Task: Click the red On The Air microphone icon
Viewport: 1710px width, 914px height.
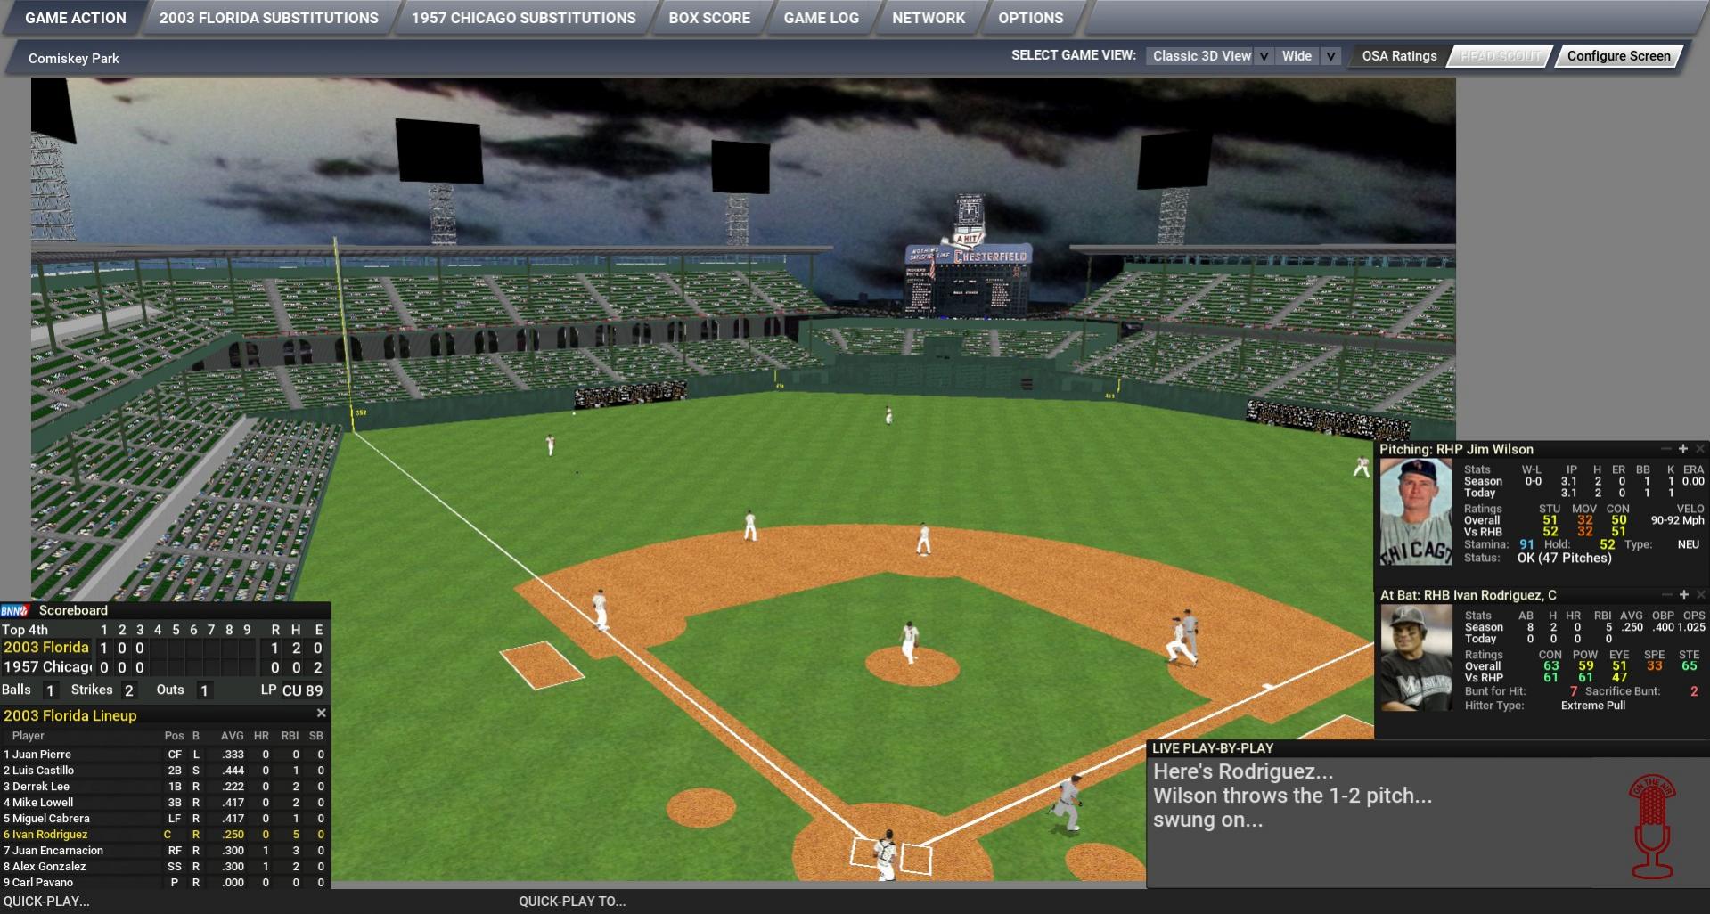Action: pos(1651,826)
